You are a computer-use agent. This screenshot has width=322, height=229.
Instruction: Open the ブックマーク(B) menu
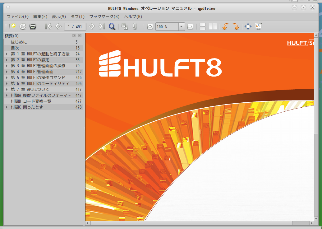point(104,17)
